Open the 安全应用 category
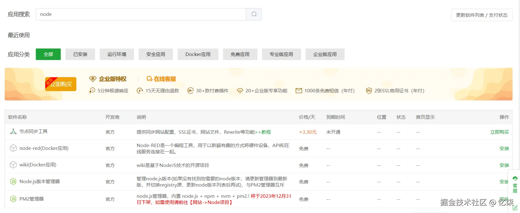 tap(156, 54)
